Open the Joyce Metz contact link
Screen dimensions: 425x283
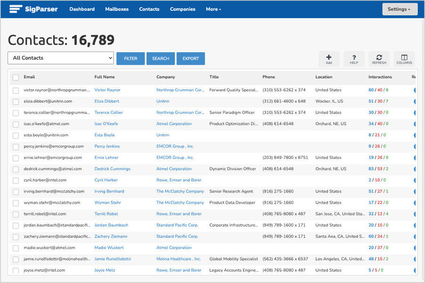[105, 270]
